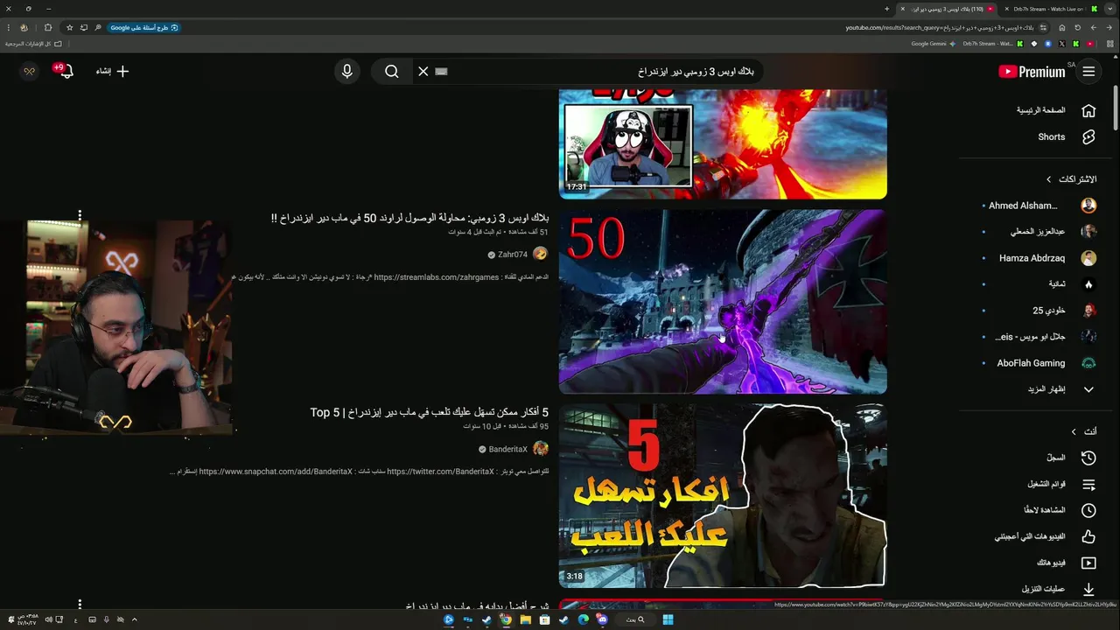Viewport: 1120px width, 630px height.
Task: Open taskbar search box بحث
Action: tap(635, 619)
